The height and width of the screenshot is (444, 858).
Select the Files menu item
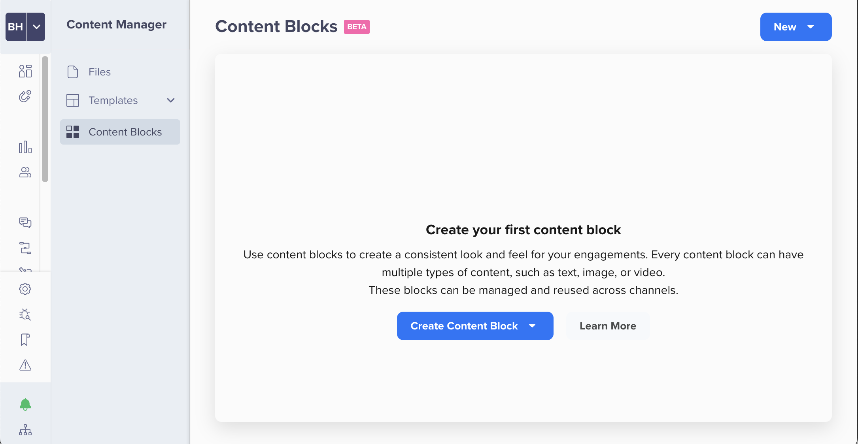pyautogui.click(x=99, y=72)
